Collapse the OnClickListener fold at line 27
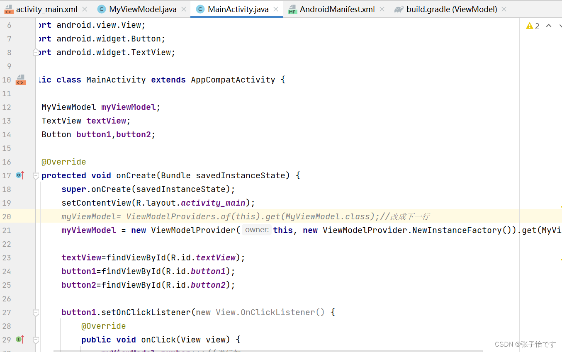 tap(36, 312)
